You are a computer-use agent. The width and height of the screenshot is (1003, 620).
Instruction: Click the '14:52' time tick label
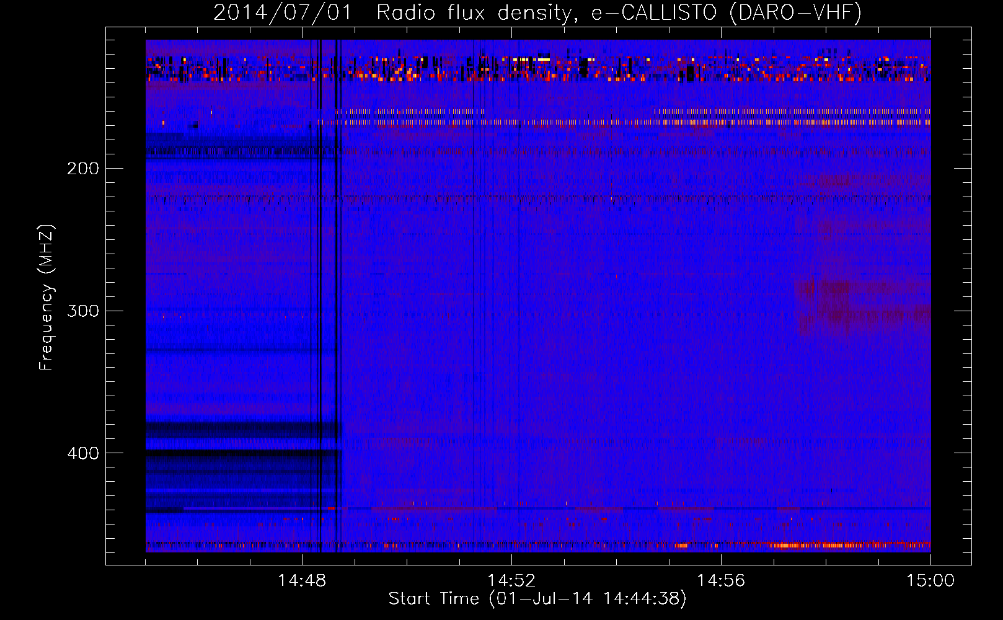pyautogui.click(x=511, y=581)
